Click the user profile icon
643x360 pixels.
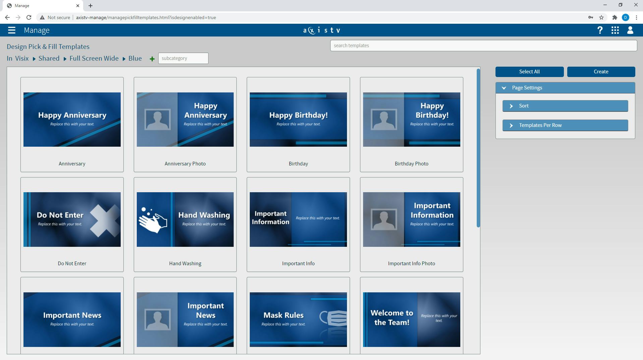click(630, 30)
